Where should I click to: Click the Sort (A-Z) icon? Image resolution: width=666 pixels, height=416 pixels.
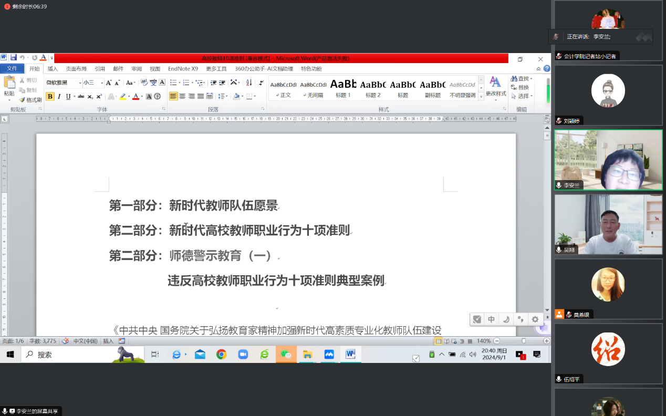pos(248,82)
